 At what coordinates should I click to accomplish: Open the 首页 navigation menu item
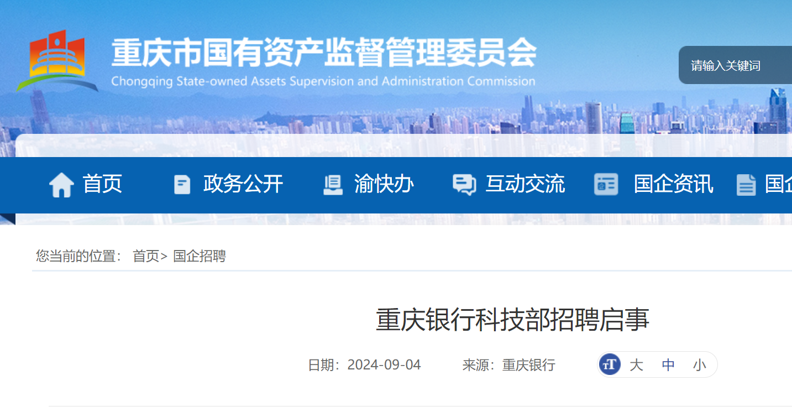tap(102, 184)
